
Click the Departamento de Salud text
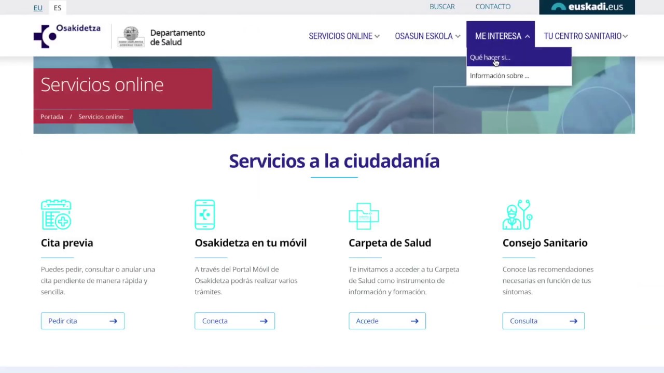pos(177,37)
